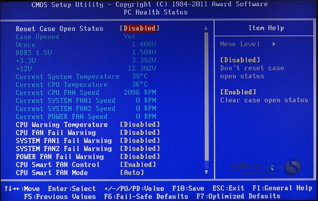Click the Enter:Select key hint
Viewport: 318px width, 201px height.
click(72, 188)
